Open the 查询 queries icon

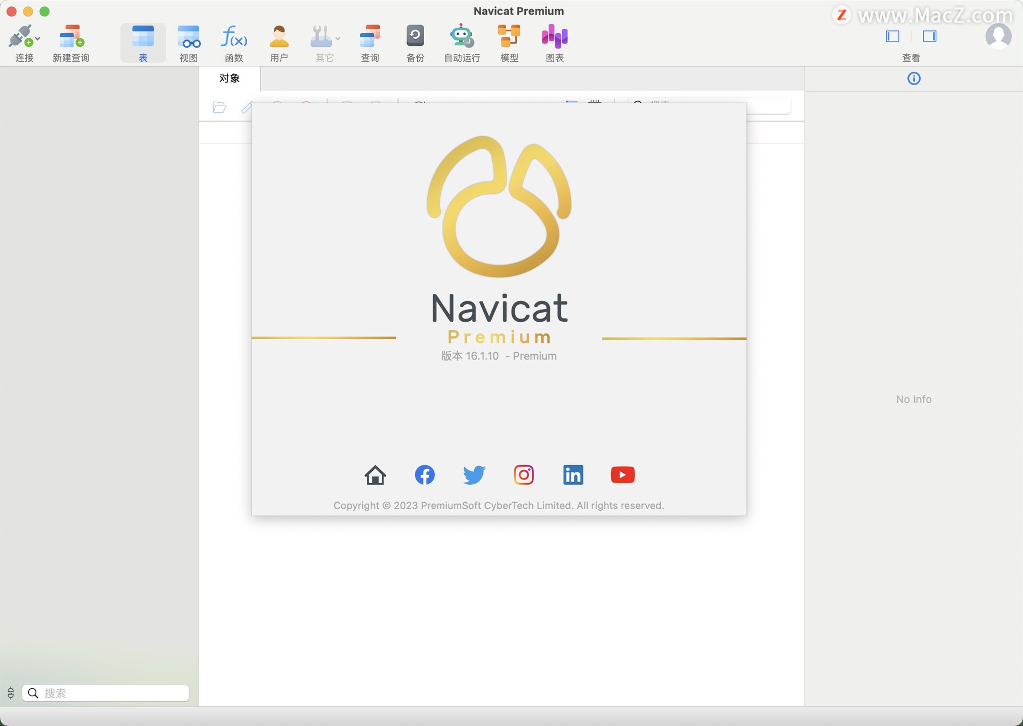(370, 36)
